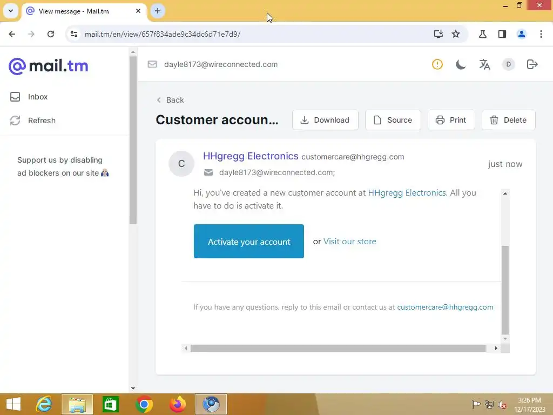The height and width of the screenshot is (415, 553).
Task: Download the email message
Action: (x=325, y=120)
